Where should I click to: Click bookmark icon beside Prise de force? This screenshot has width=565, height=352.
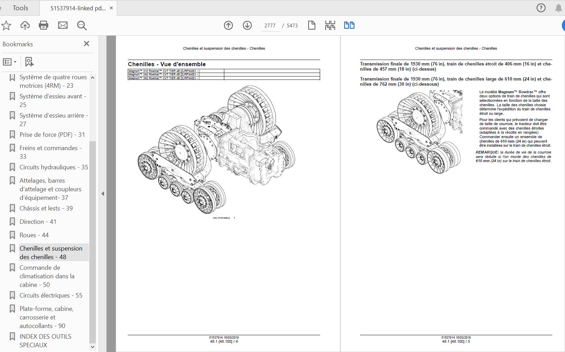pyautogui.click(x=12, y=135)
